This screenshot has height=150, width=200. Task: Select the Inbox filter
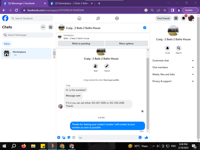click(7, 44)
